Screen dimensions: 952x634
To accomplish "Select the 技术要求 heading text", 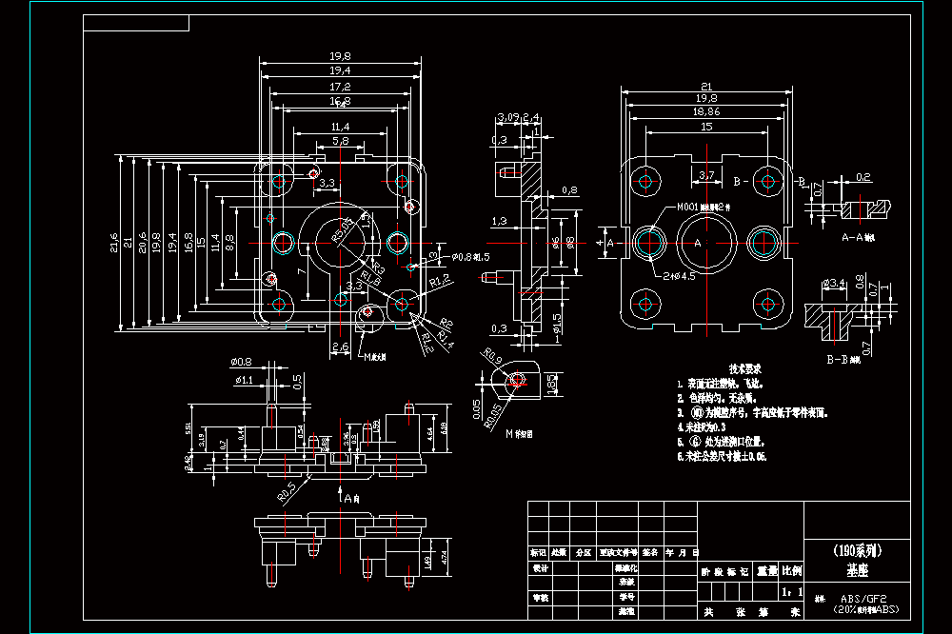I will (x=745, y=368).
